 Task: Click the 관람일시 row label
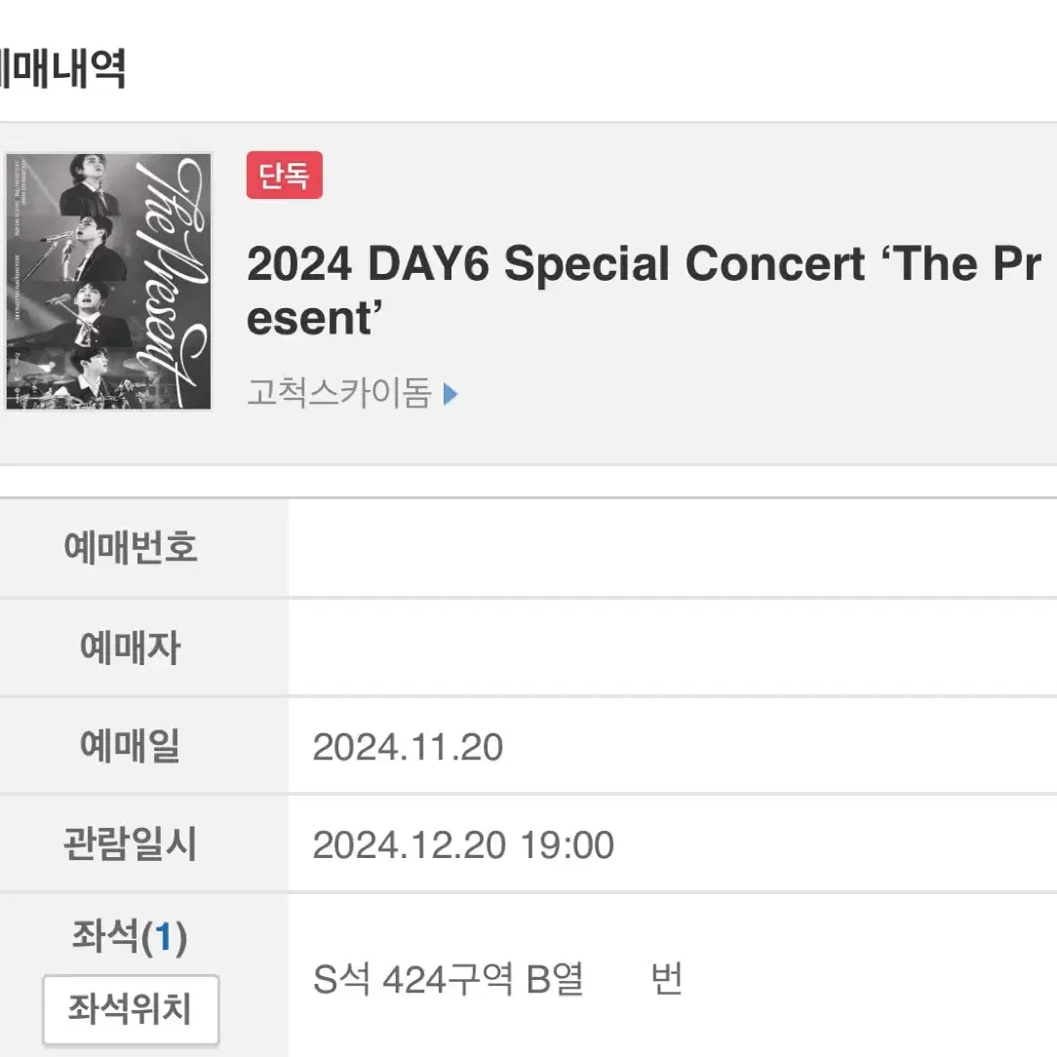pos(131,844)
